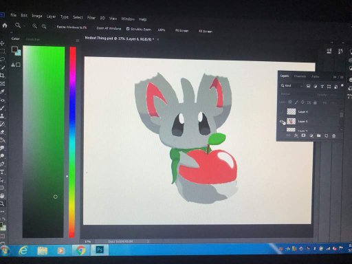Delete layer using the trash icon
The image size is (352, 264).
click(x=333, y=136)
